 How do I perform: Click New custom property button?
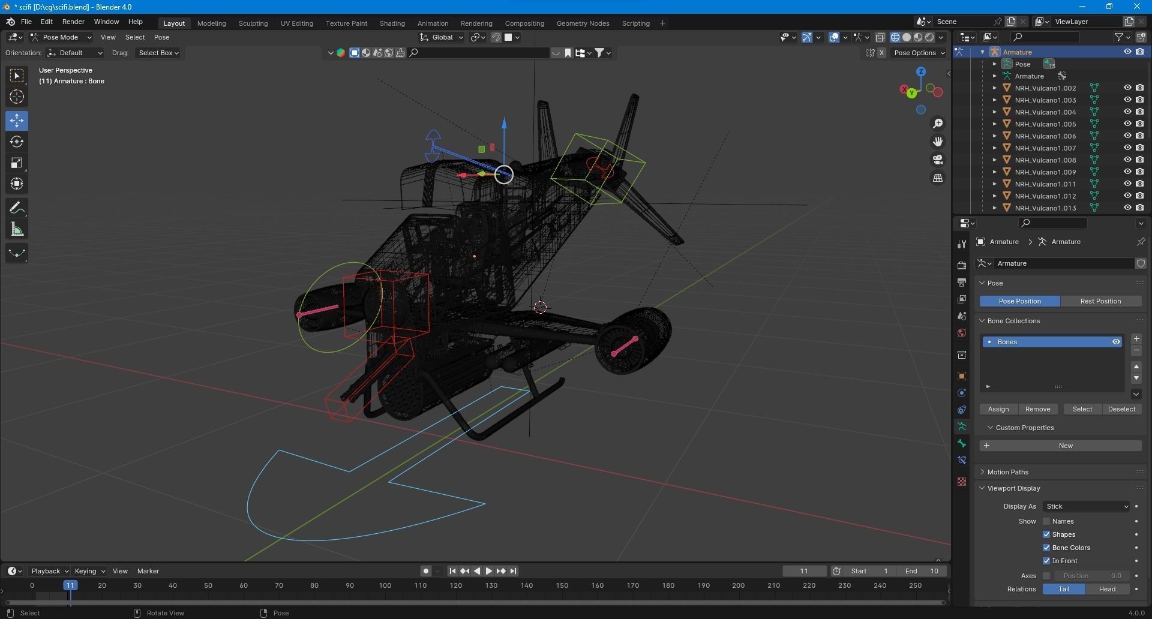(1061, 446)
